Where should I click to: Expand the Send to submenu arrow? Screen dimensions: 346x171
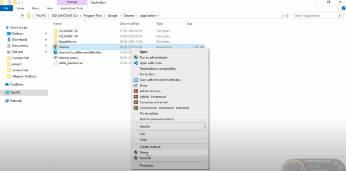pos(205,126)
